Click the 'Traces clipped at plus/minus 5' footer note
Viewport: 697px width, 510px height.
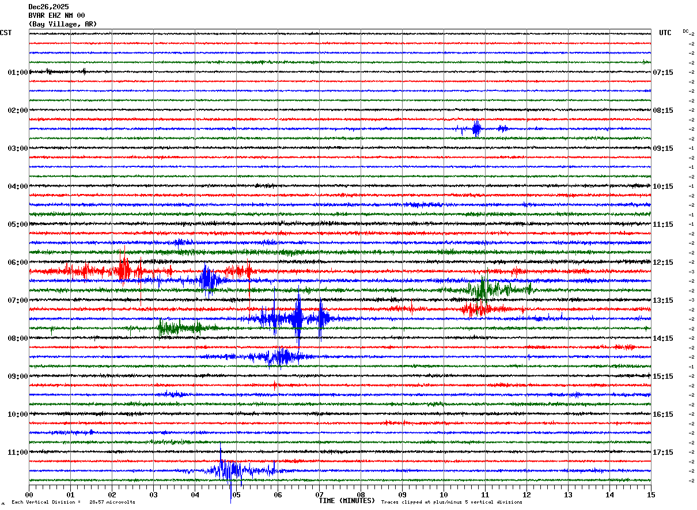(x=452, y=503)
